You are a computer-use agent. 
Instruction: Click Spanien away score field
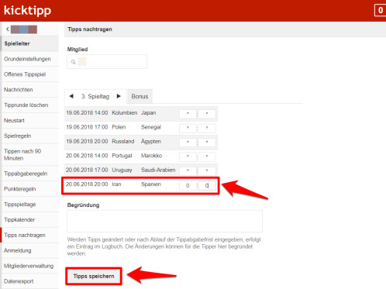pyautogui.click(x=207, y=185)
